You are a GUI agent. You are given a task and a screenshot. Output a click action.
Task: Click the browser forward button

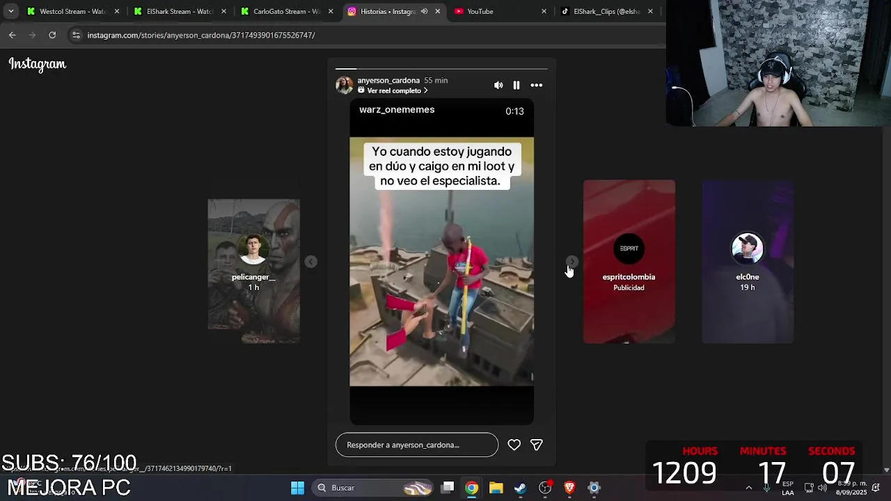coord(32,35)
